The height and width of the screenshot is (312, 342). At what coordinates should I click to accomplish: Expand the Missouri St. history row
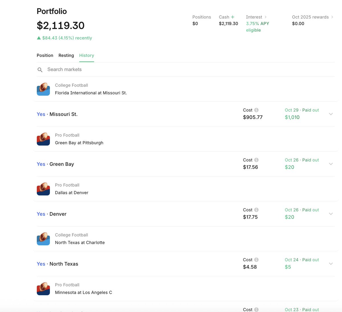(x=331, y=114)
